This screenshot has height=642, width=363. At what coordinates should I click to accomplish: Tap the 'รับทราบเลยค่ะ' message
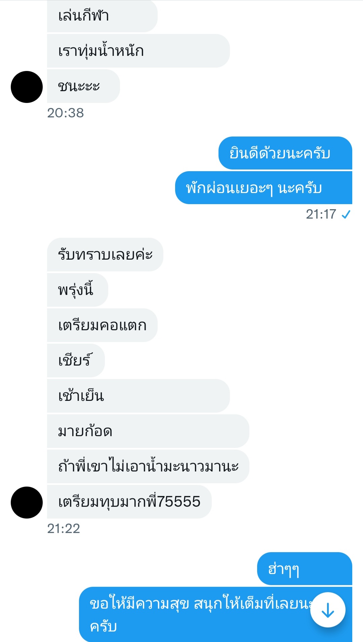[105, 255]
